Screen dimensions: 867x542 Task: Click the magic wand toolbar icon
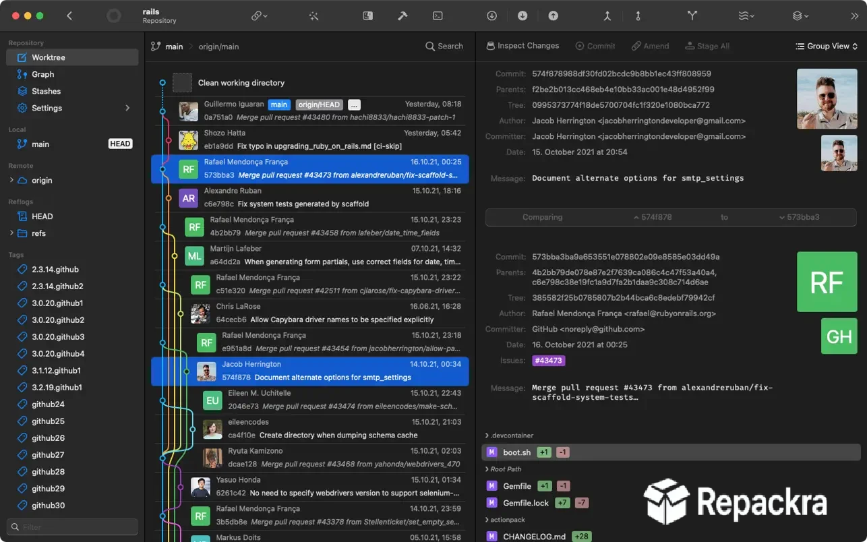click(x=314, y=16)
